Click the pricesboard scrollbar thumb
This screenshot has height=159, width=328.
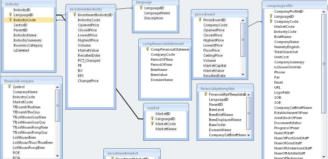[x=243, y=40]
